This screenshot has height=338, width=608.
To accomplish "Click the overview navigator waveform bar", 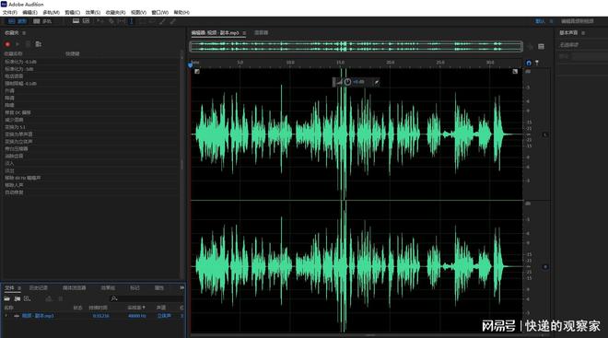I will pos(356,47).
